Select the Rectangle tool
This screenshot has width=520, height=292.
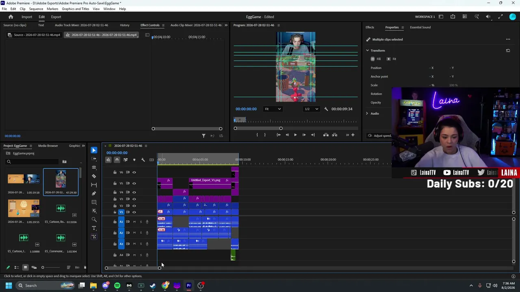coord(94,202)
